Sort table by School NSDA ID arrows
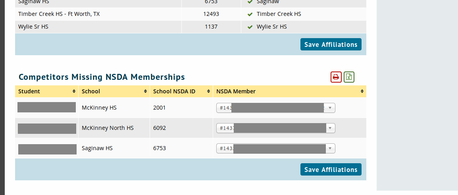 pyautogui.click(x=208, y=91)
